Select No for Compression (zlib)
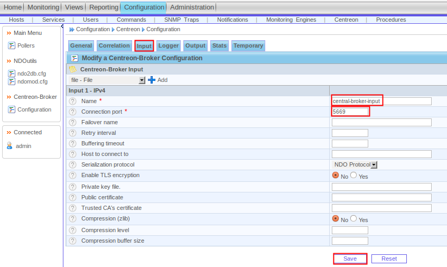The width and height of the screenshot is (447, 267). (x=336, y=218)
